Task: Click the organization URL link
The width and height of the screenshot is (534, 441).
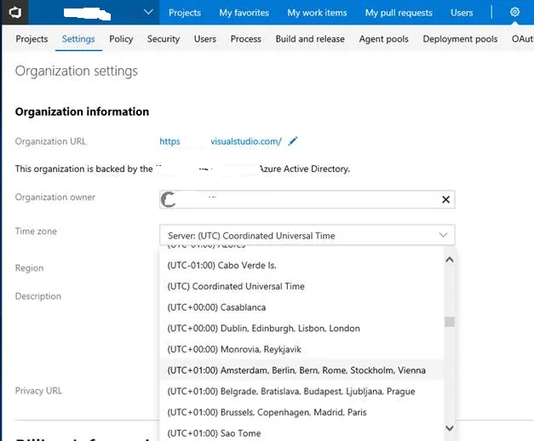Action: coord(221,141)
